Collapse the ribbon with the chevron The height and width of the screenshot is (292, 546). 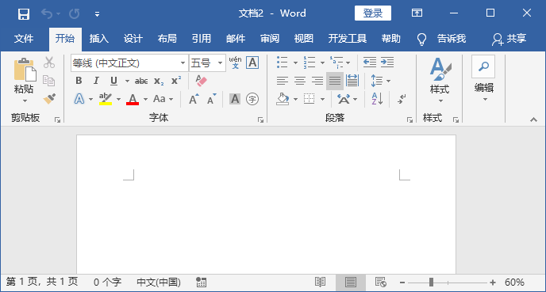(x=533, y=119)
